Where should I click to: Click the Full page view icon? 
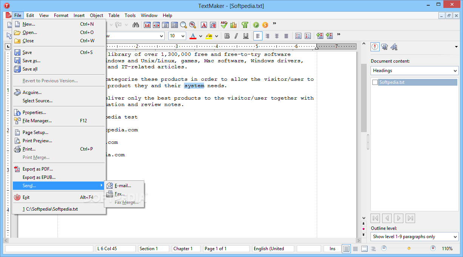click(x=165, y=25)
